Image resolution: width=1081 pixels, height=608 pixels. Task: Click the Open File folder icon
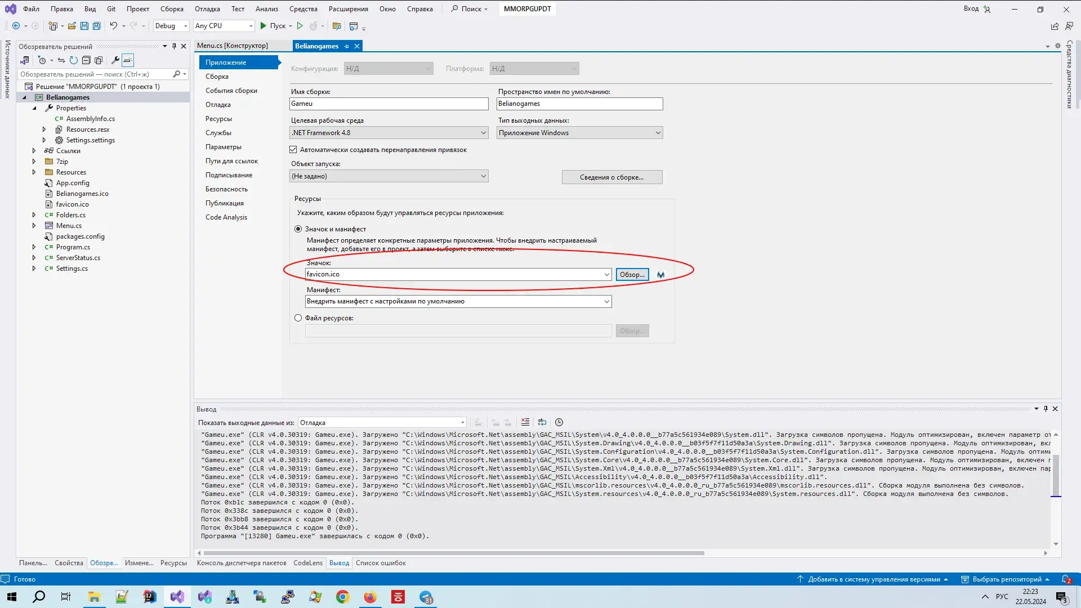pyautogui.click(x=72, y=26)
